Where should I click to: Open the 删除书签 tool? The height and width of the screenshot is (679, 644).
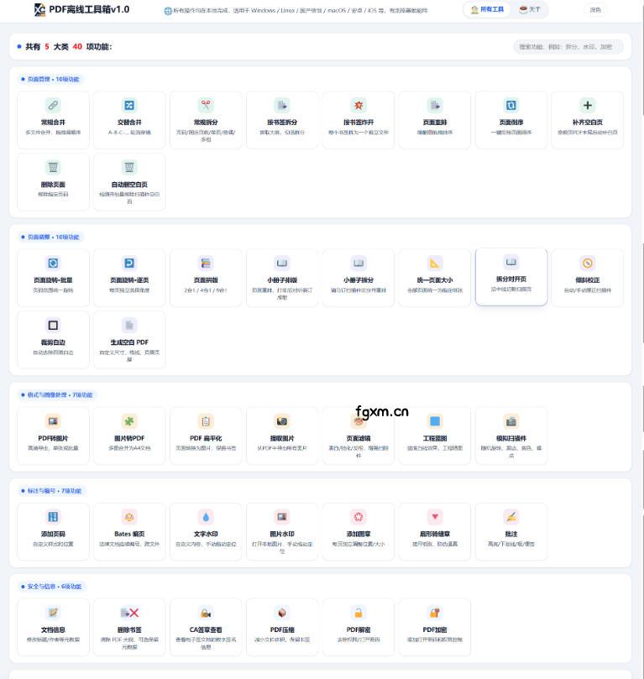[129, 627]
